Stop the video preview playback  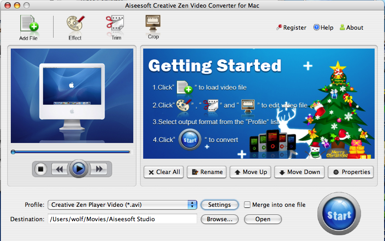point(41,169)
